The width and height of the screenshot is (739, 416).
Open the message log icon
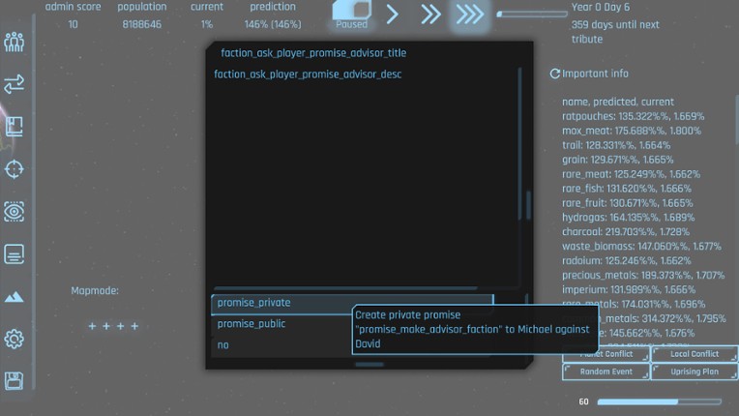click(x=15, y=254)
